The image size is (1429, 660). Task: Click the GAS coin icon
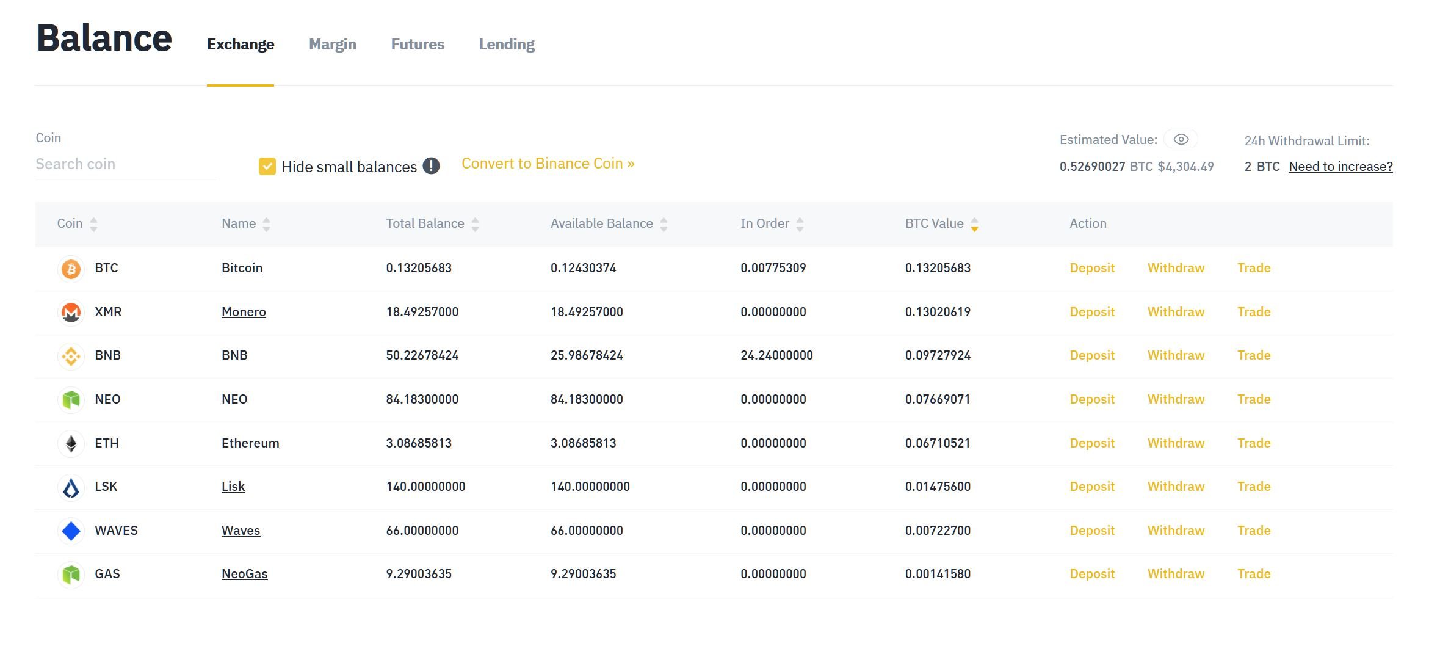point(71,575)
